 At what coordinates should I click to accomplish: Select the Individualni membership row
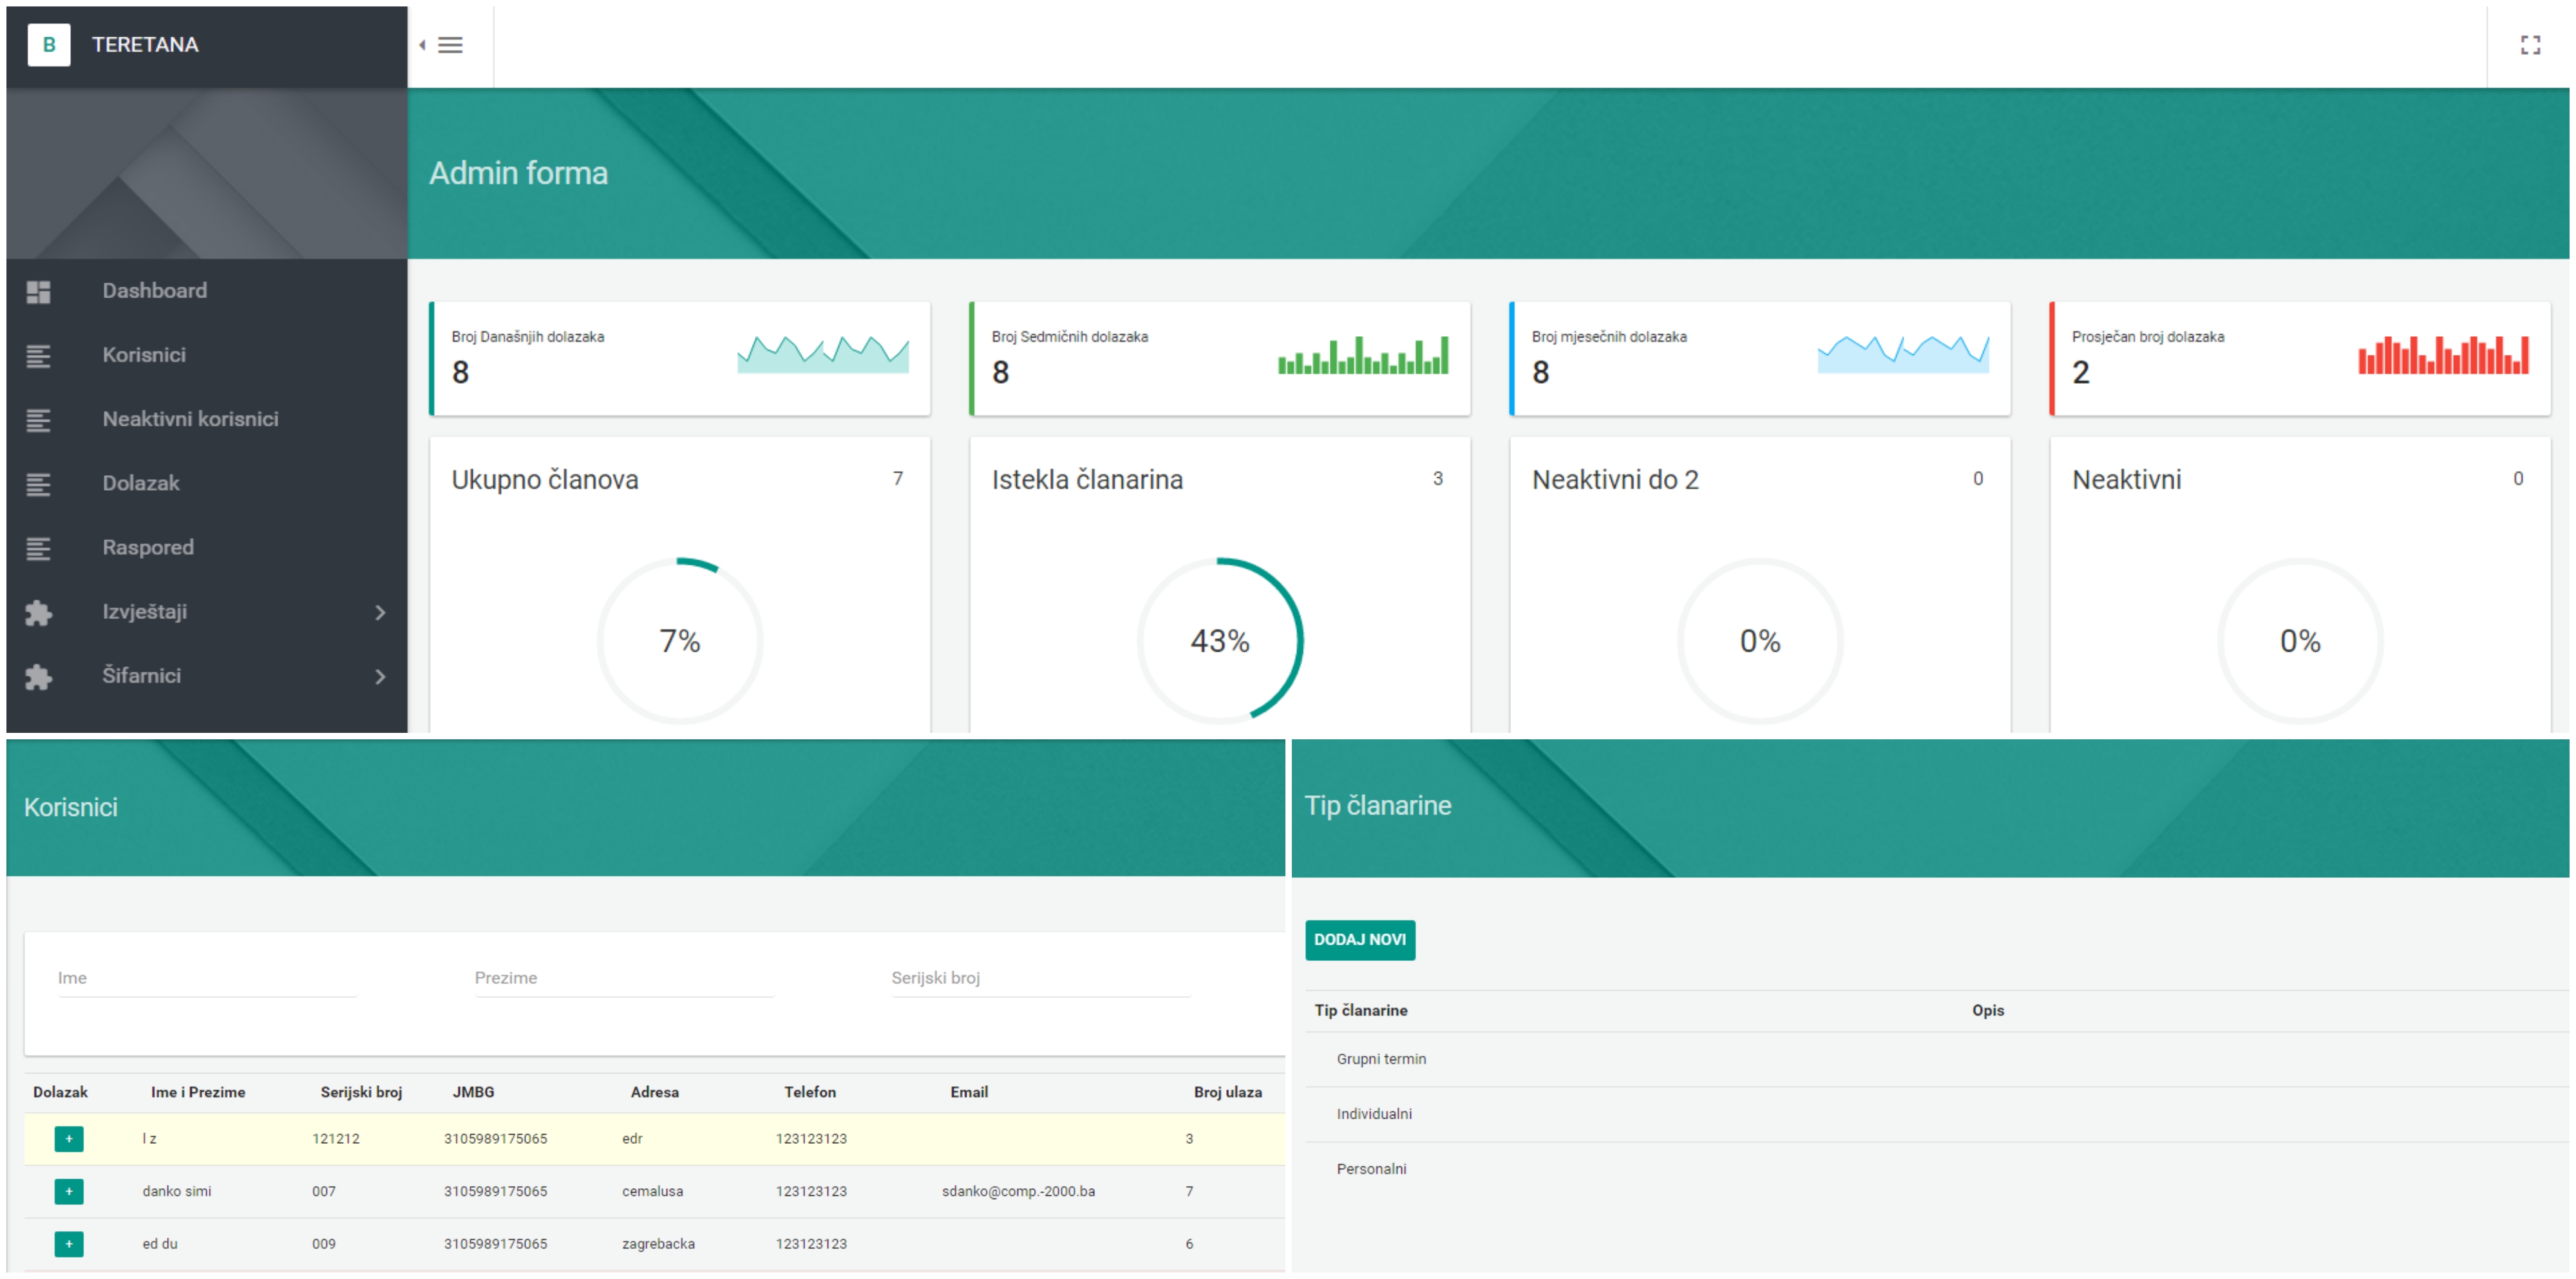click(x=1937, y=1115)
